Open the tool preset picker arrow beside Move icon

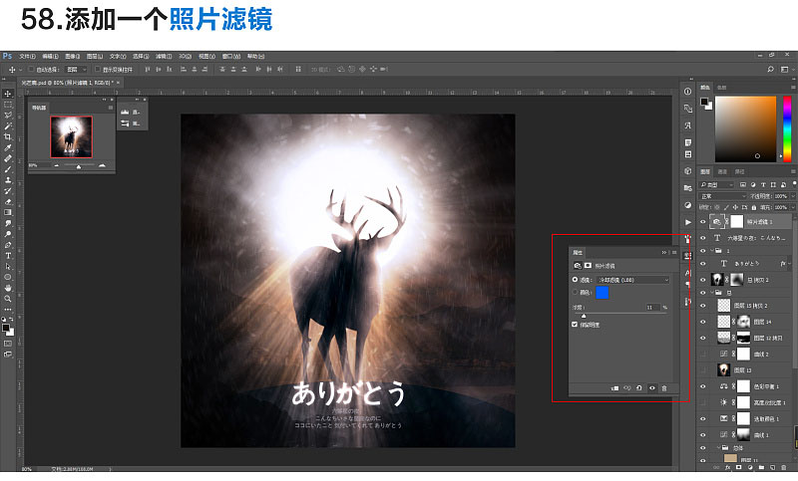click(20, 69)
